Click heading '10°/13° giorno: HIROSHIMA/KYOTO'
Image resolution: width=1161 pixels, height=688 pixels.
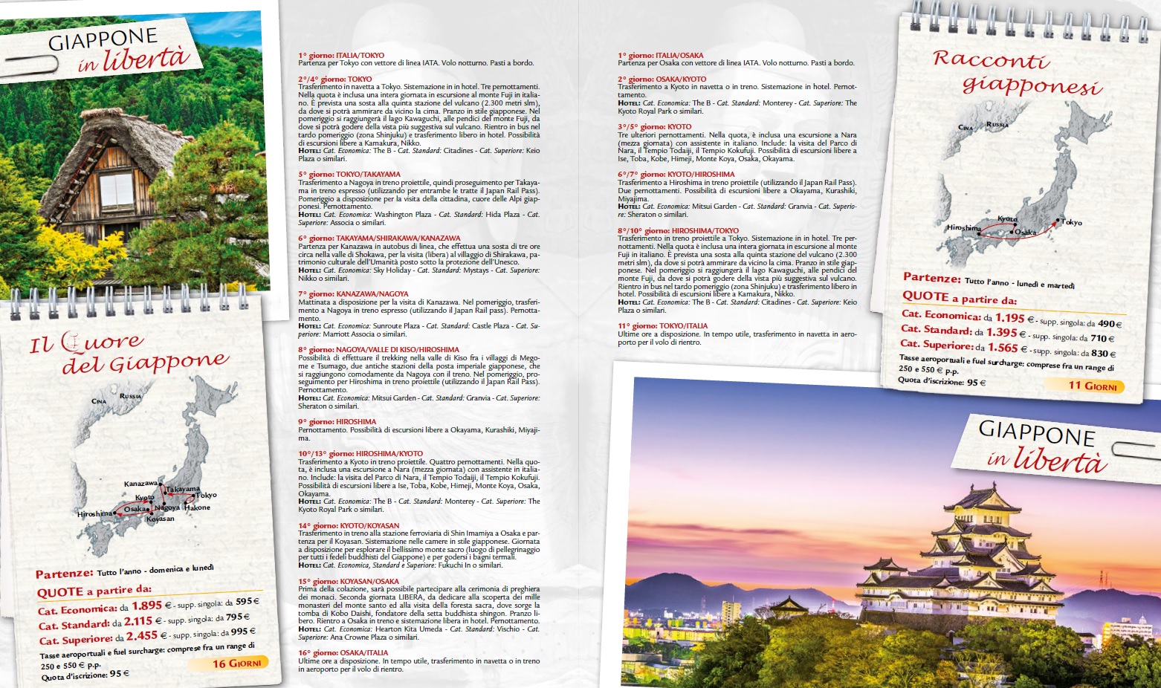tap(360, 454)
